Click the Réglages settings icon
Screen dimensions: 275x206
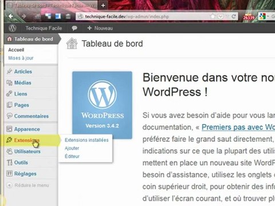pos(9,173)
